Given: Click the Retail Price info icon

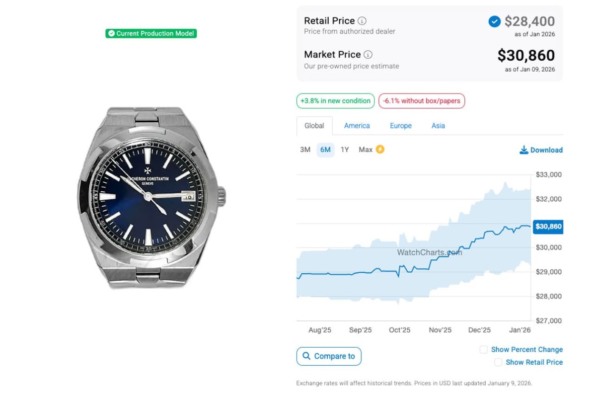Looking at the screenshot, I should pyautogui.click(x=362, y=21).
